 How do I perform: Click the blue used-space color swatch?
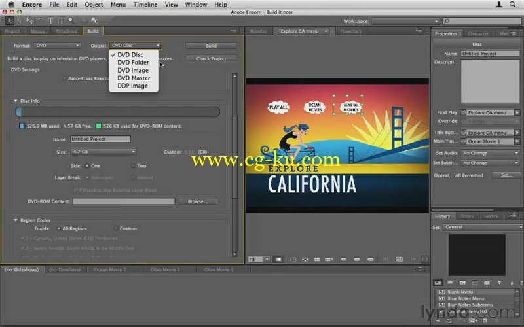coord(22,126)
